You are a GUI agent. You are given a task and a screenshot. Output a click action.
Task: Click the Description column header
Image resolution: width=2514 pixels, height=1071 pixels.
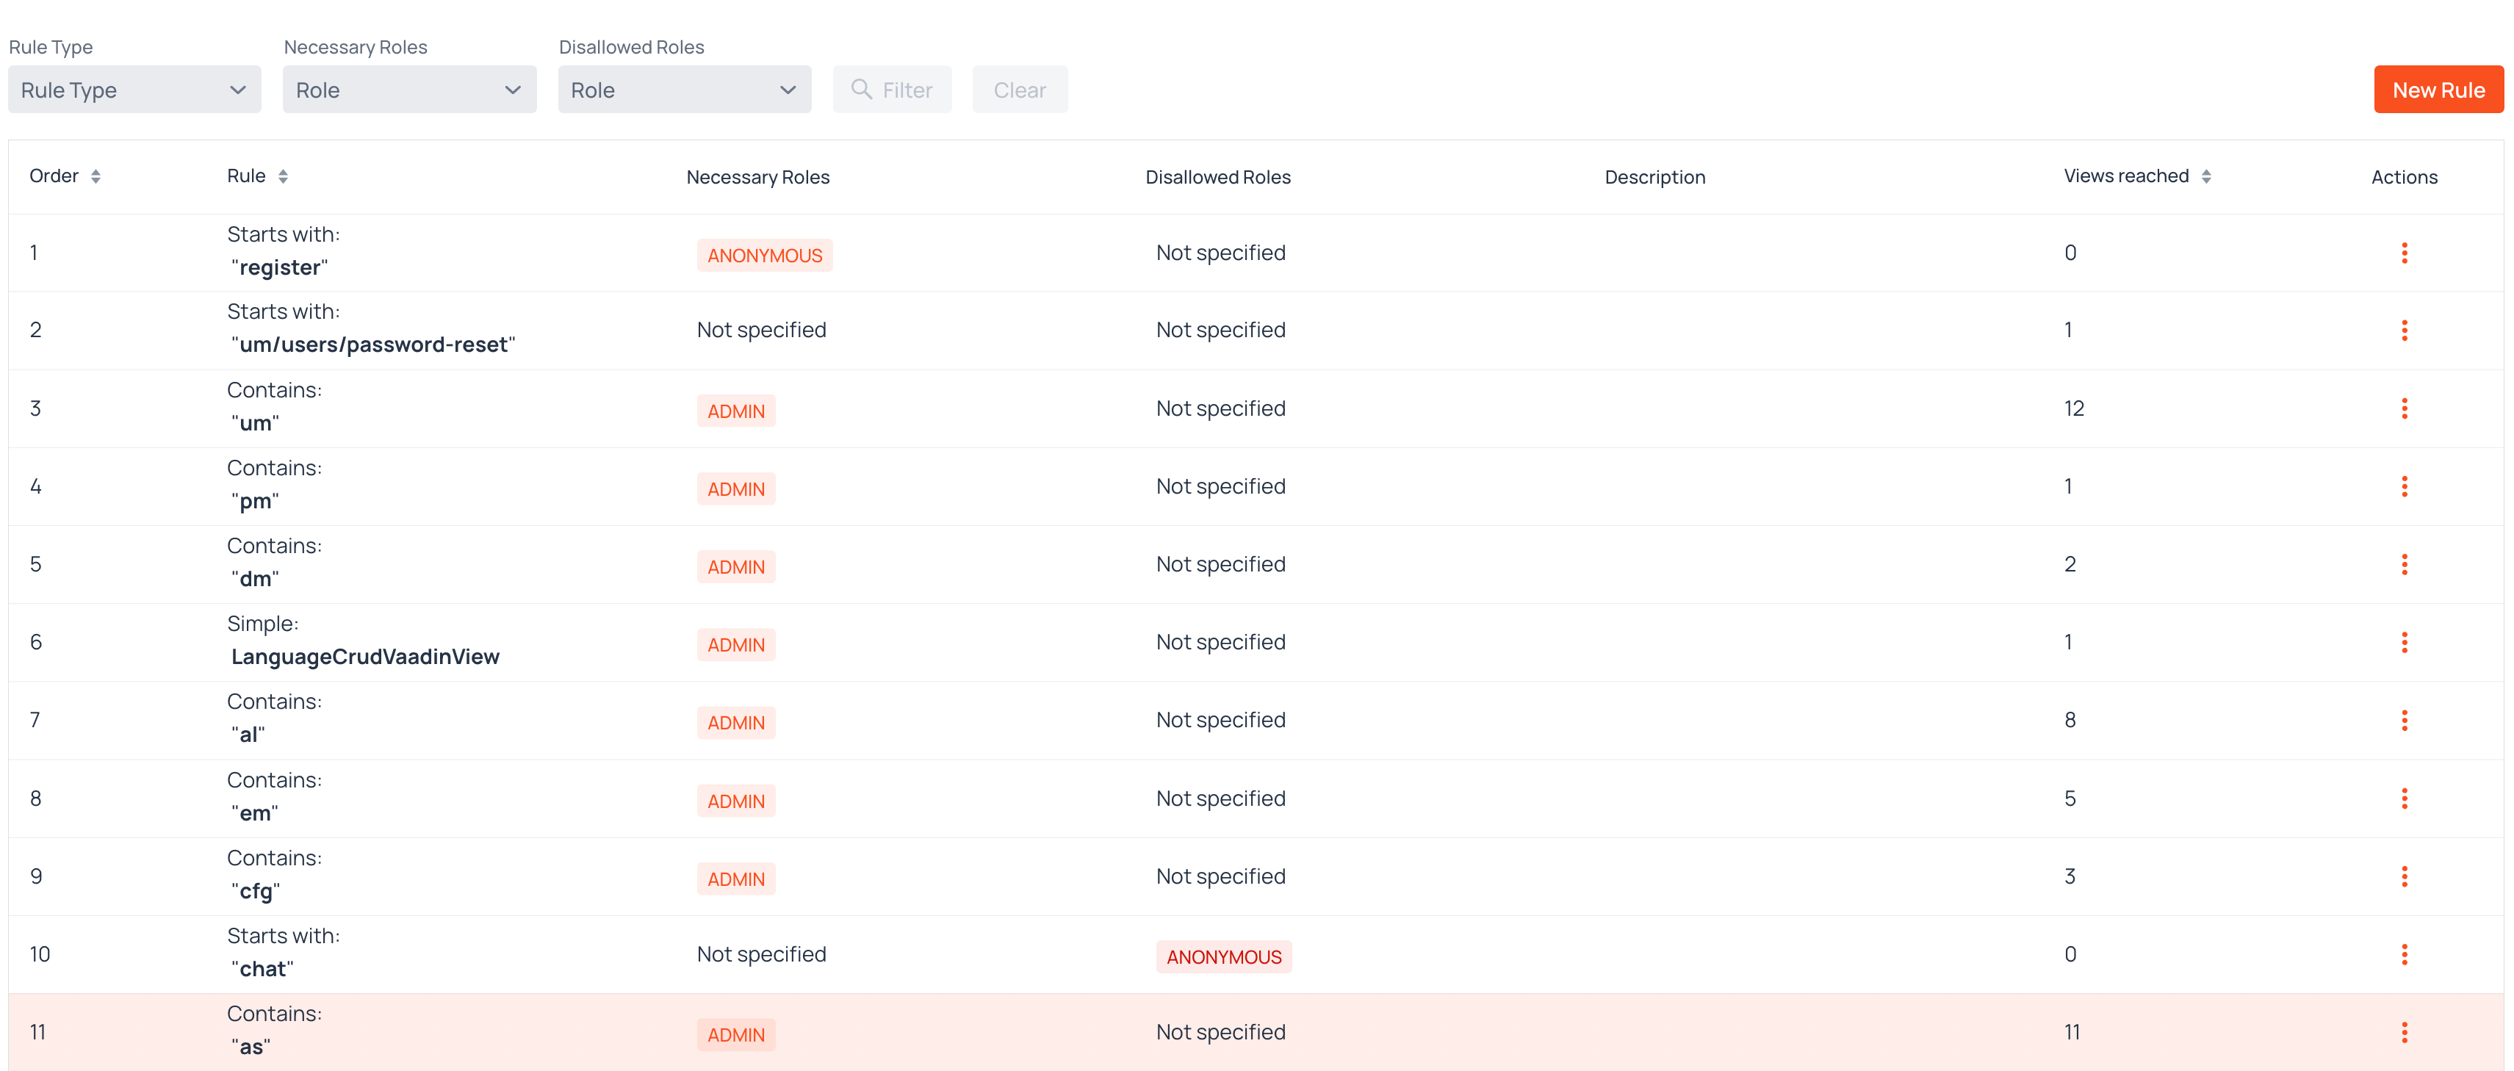coord(1655,178)
